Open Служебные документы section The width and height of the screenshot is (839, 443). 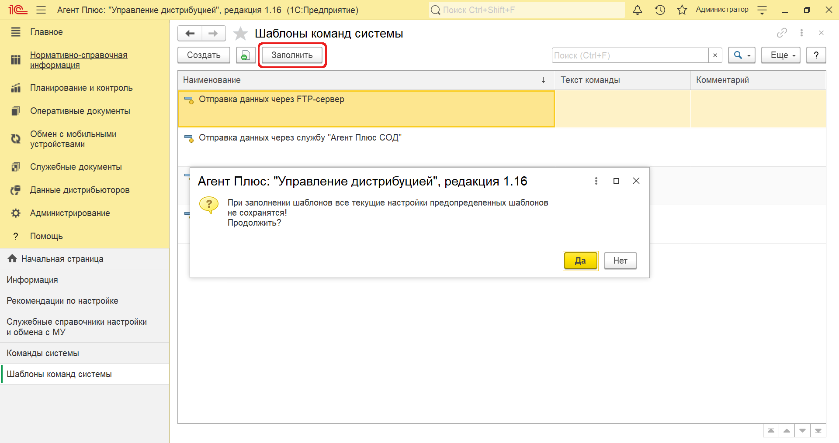[76, 167]
